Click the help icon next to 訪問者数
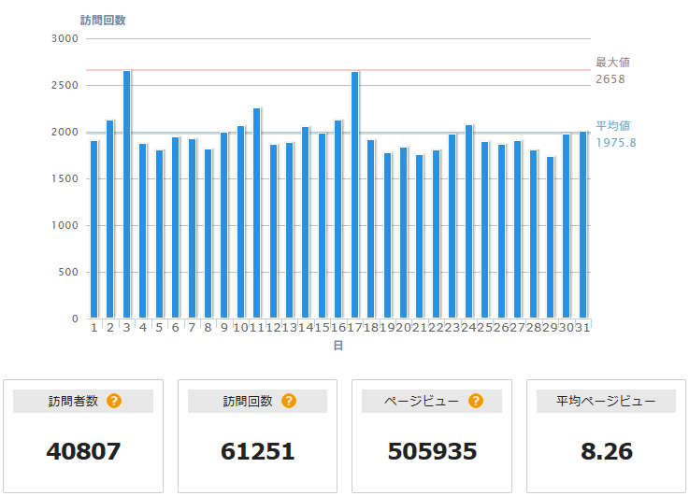The height and width of the screenshot is (496, 689). [114, 401]
